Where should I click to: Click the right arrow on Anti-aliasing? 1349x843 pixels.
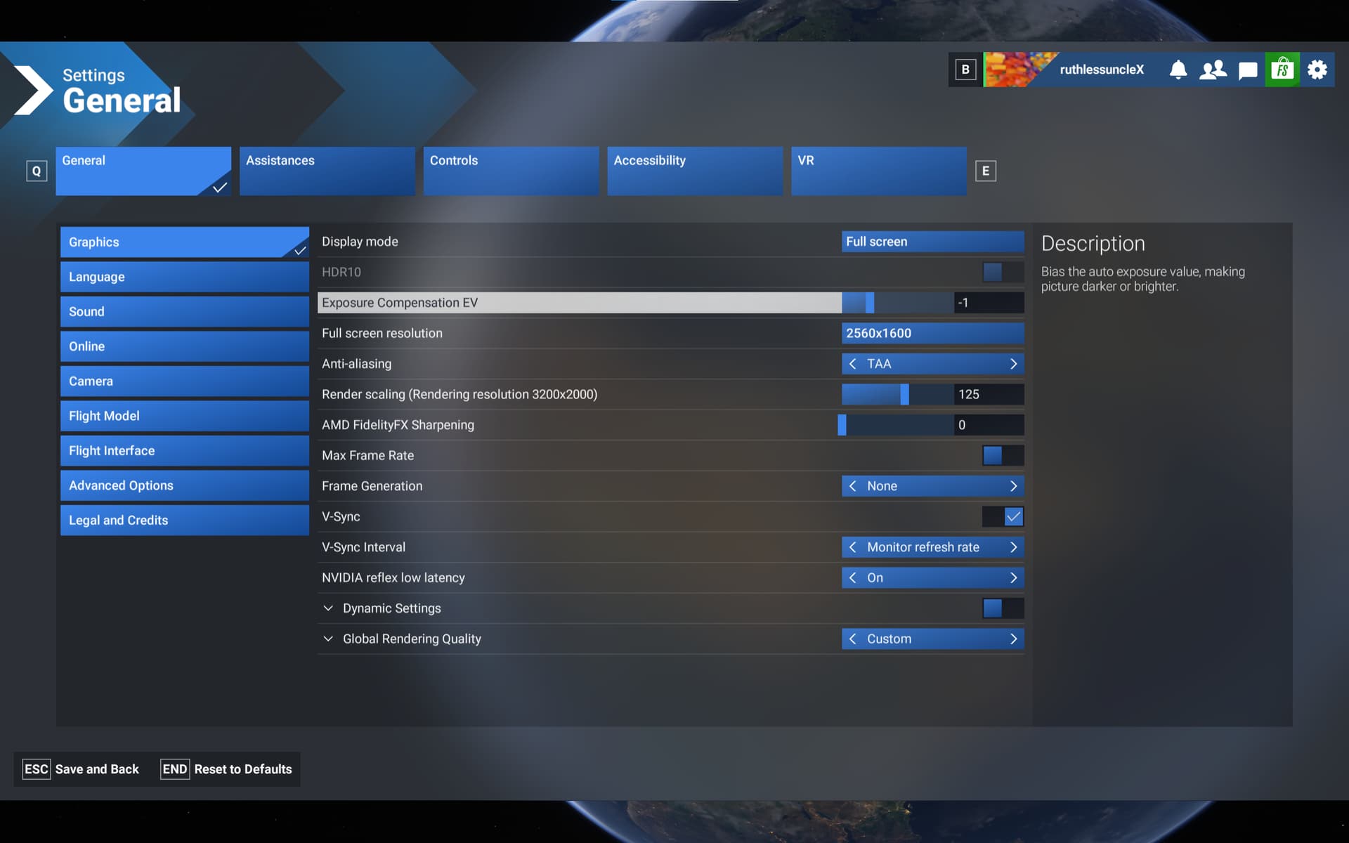tap(1013, 364)
